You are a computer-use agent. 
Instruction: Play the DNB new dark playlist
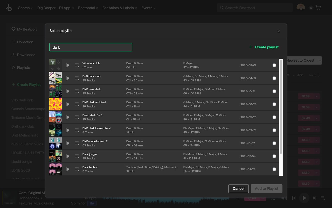(68, 91)
